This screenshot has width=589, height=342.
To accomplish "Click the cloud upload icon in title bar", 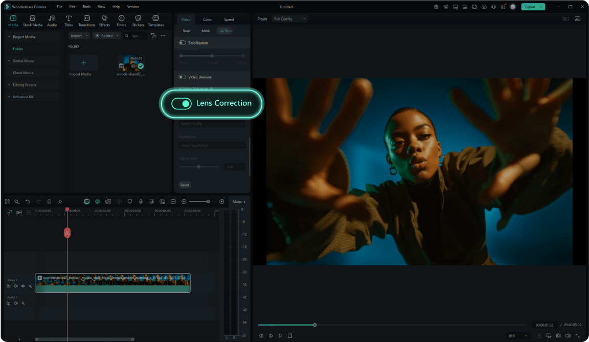I will [484, 7].
